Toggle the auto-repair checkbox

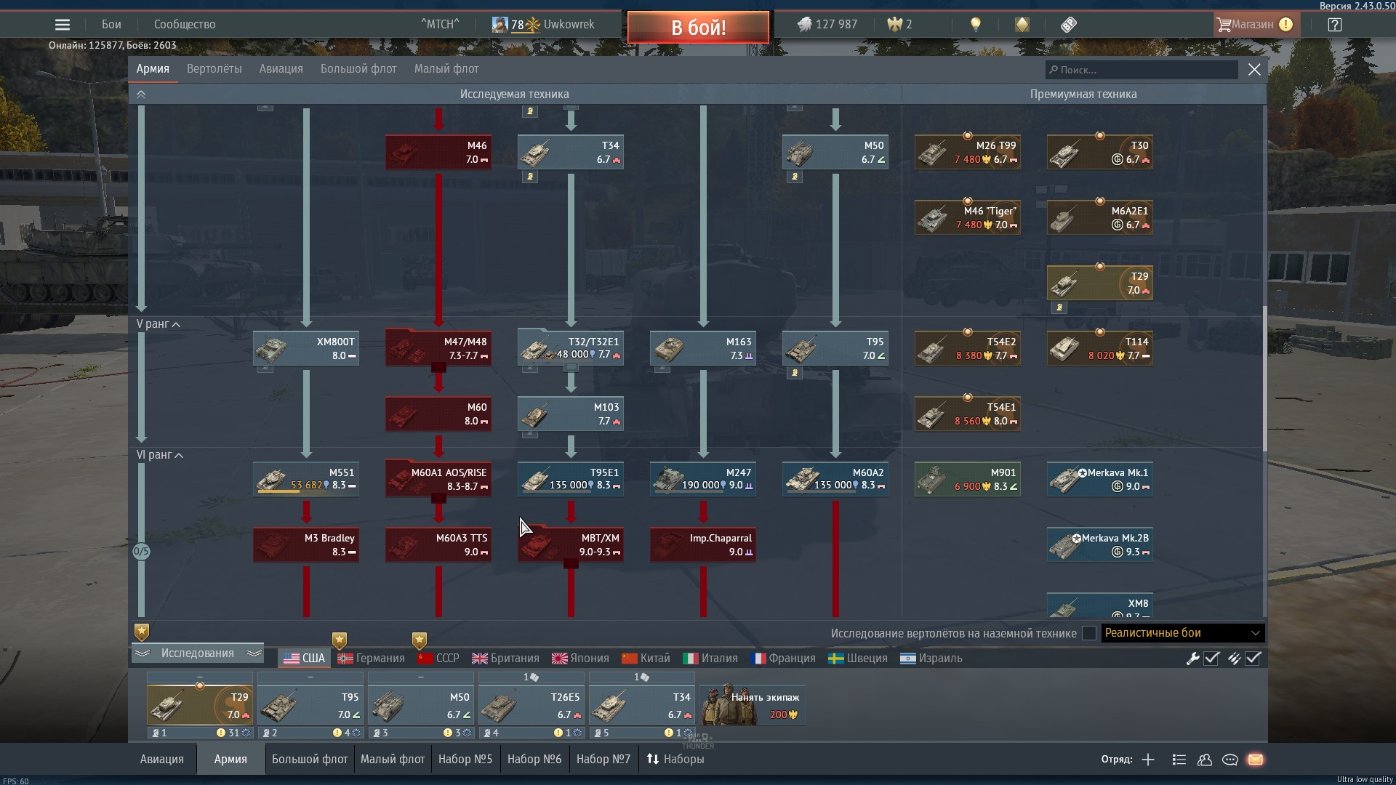1211,659
